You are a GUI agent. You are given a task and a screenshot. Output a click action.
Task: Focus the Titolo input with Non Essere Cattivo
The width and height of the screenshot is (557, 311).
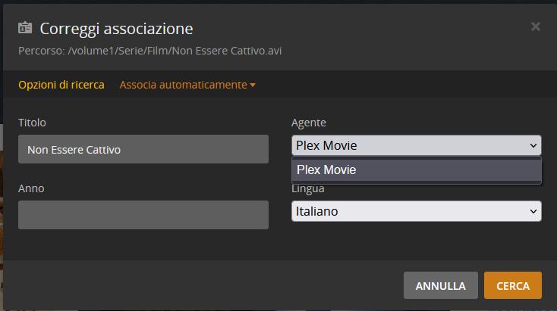[x=143, y=149]
